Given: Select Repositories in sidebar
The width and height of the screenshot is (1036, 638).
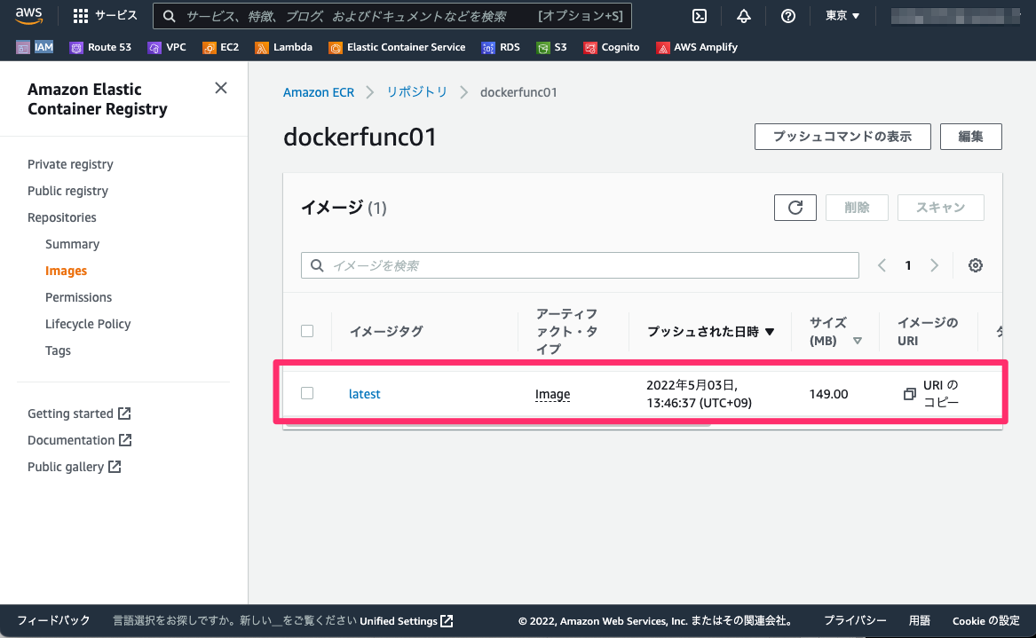Looking at the screenshot, I should 61,217.
